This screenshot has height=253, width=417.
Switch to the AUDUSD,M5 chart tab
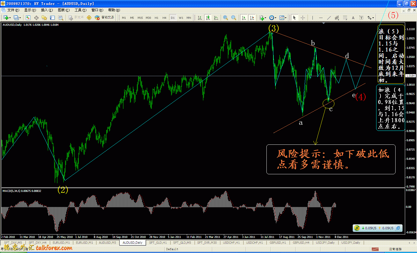coord(107,243)
